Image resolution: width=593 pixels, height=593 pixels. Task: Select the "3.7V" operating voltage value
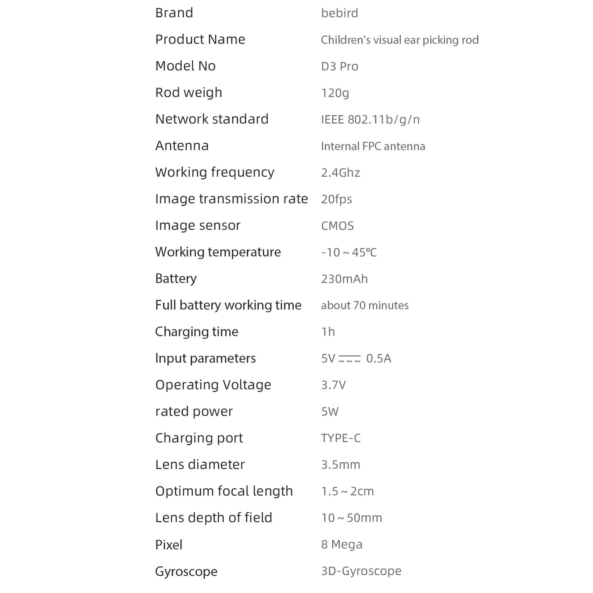click(x=333, y=385)
